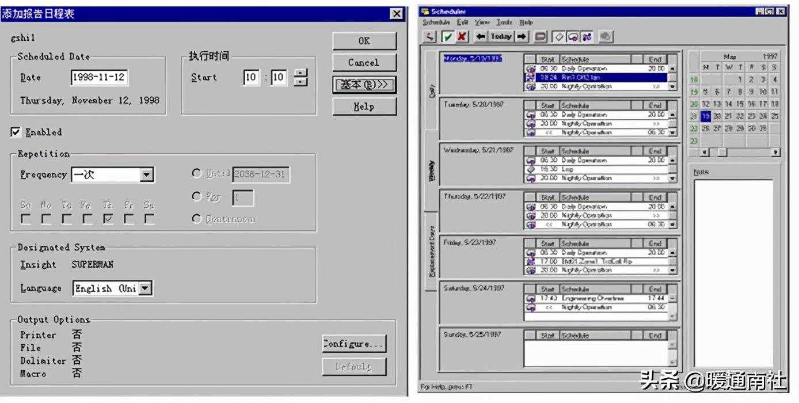Jump to Today in Scheduler toolbar
This screenshot has height=403, width=799.
(x=501, y=36)
